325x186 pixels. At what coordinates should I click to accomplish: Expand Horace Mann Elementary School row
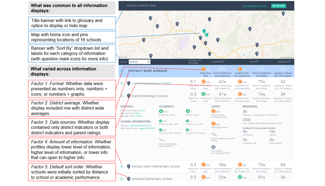point(122,166)
